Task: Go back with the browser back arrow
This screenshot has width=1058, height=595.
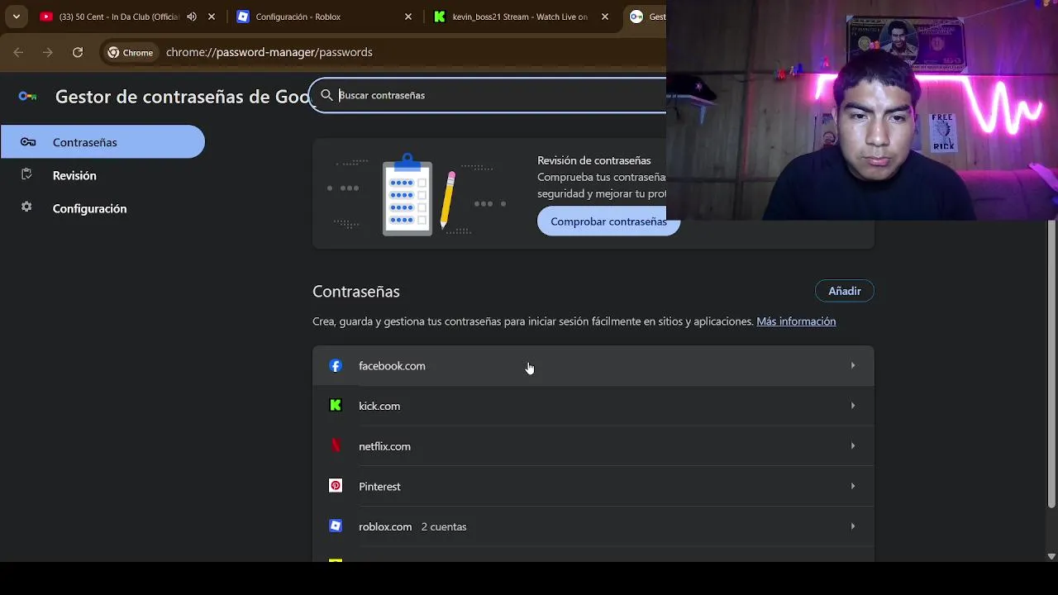Action: (x=18, y=52)
